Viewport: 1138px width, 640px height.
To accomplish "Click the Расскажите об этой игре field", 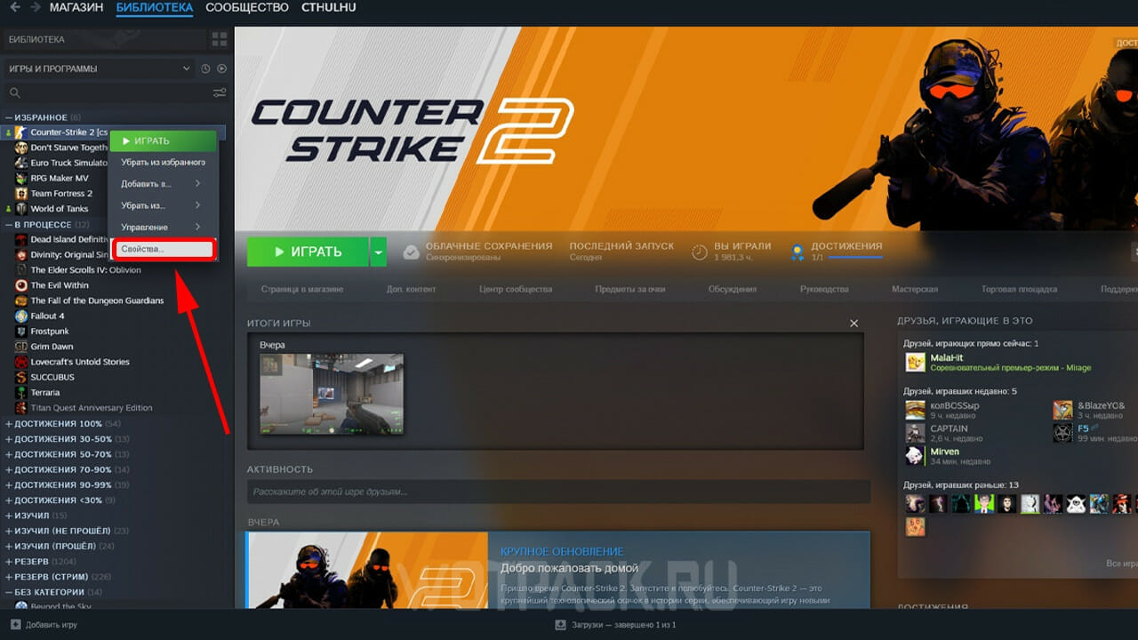I will (x=558, y=492).
